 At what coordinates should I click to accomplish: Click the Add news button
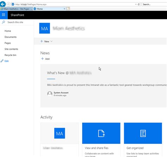(x=45, y=59)
